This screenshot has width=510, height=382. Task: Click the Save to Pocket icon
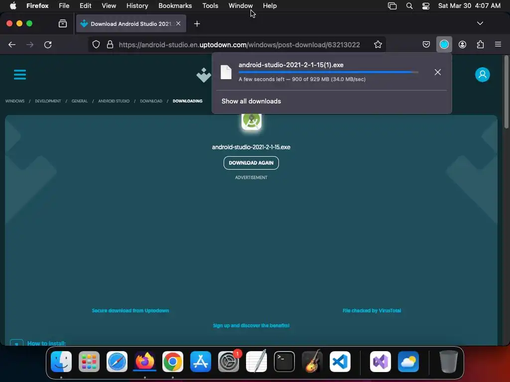pos(426,44)
